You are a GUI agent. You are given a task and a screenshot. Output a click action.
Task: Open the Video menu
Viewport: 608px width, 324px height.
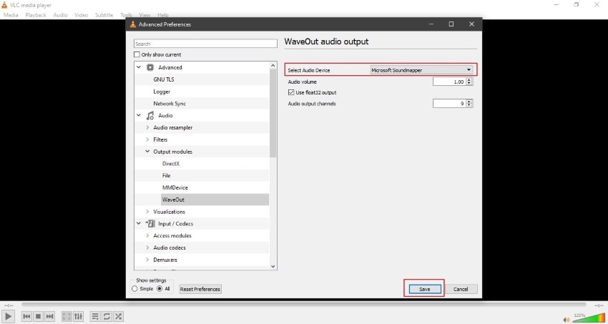pos(81,15)
